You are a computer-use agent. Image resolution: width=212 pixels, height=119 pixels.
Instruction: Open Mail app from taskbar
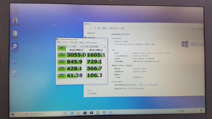click(x=91, y=113)
